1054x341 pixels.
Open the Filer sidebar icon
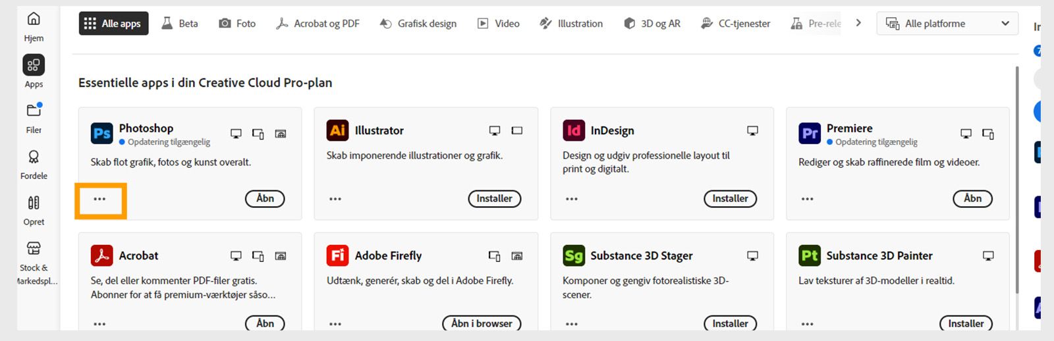tap(34, 111)
